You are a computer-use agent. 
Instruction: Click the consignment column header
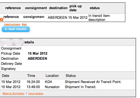(36, 8)
